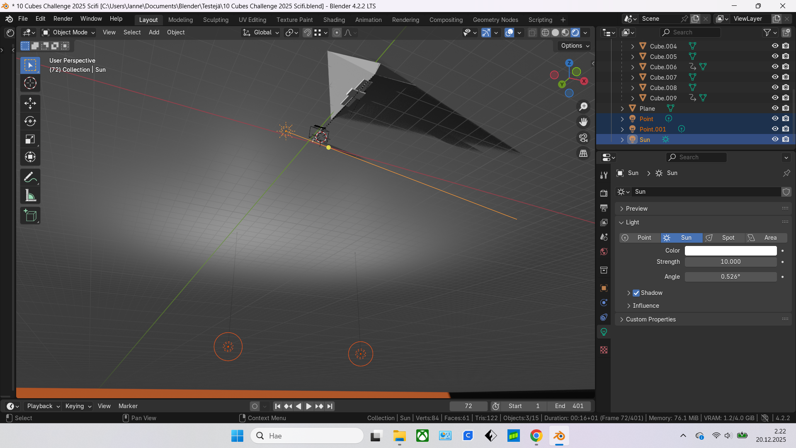Click the zoom viewport gizmo icon
This screenshot has height=448, width=796.
click(x=583, y=107)
